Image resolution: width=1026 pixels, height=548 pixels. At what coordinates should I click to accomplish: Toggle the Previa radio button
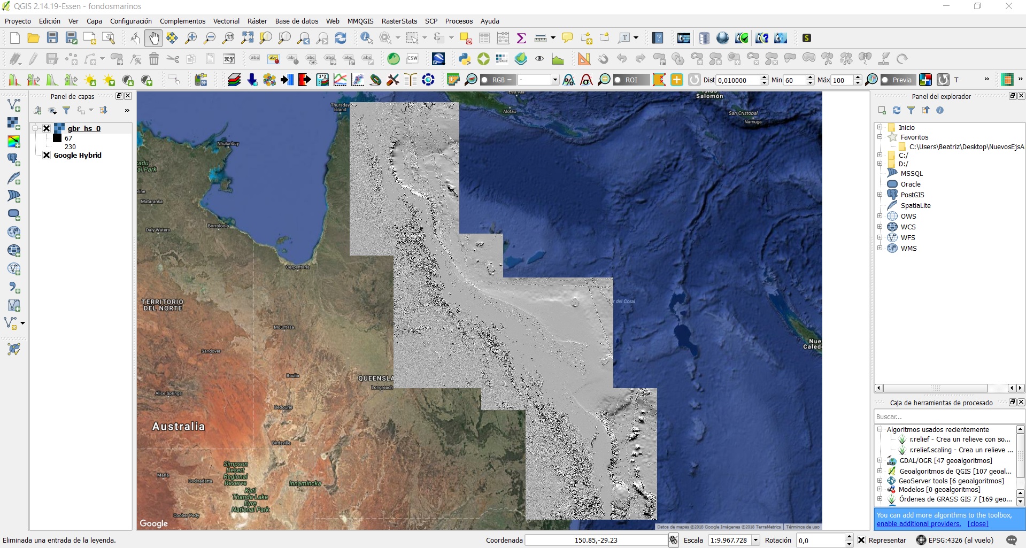pos(885,80)
